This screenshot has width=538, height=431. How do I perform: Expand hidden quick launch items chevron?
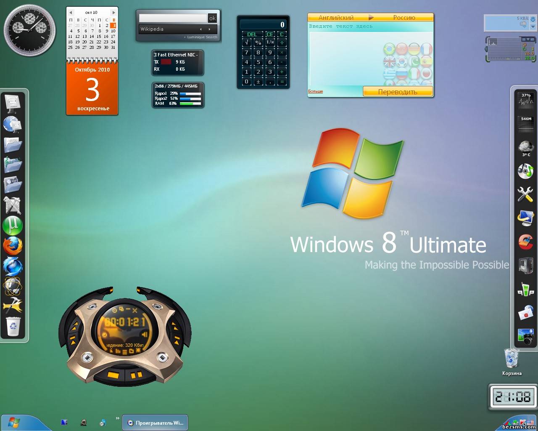tap(117, 418)
